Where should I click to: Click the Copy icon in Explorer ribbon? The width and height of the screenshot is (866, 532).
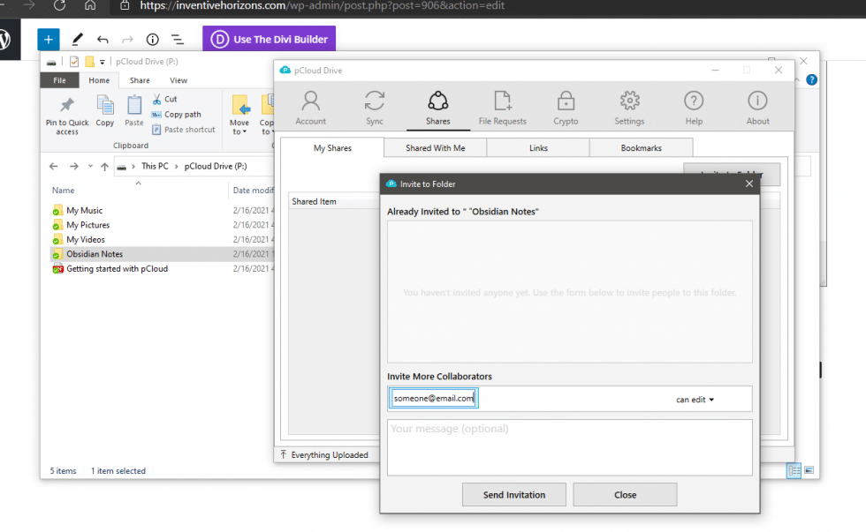pos(105,111)
